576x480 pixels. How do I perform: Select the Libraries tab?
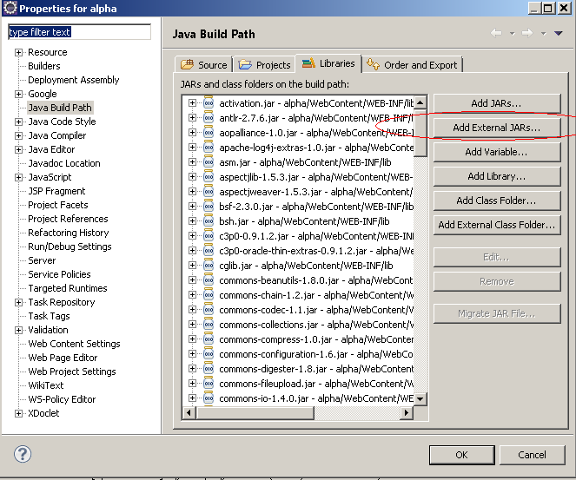tap(328, 63)
